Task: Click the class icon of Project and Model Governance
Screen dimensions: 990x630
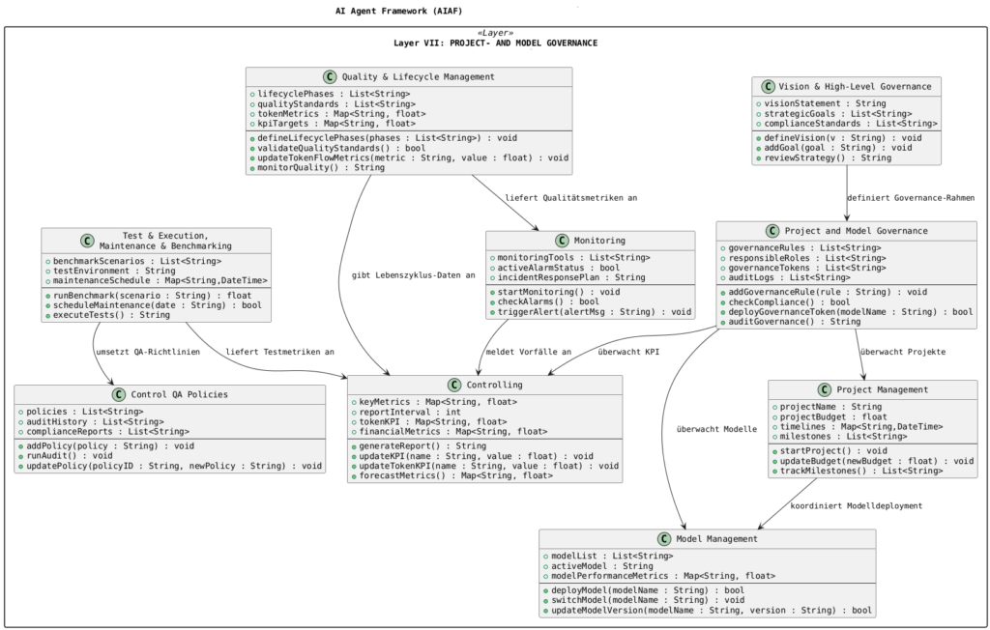Action: [x=772, y=231]
